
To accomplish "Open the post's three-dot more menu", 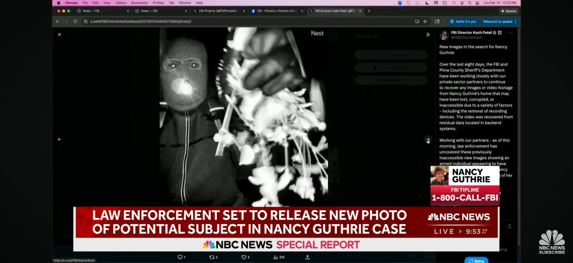I will tap(511, 33).
